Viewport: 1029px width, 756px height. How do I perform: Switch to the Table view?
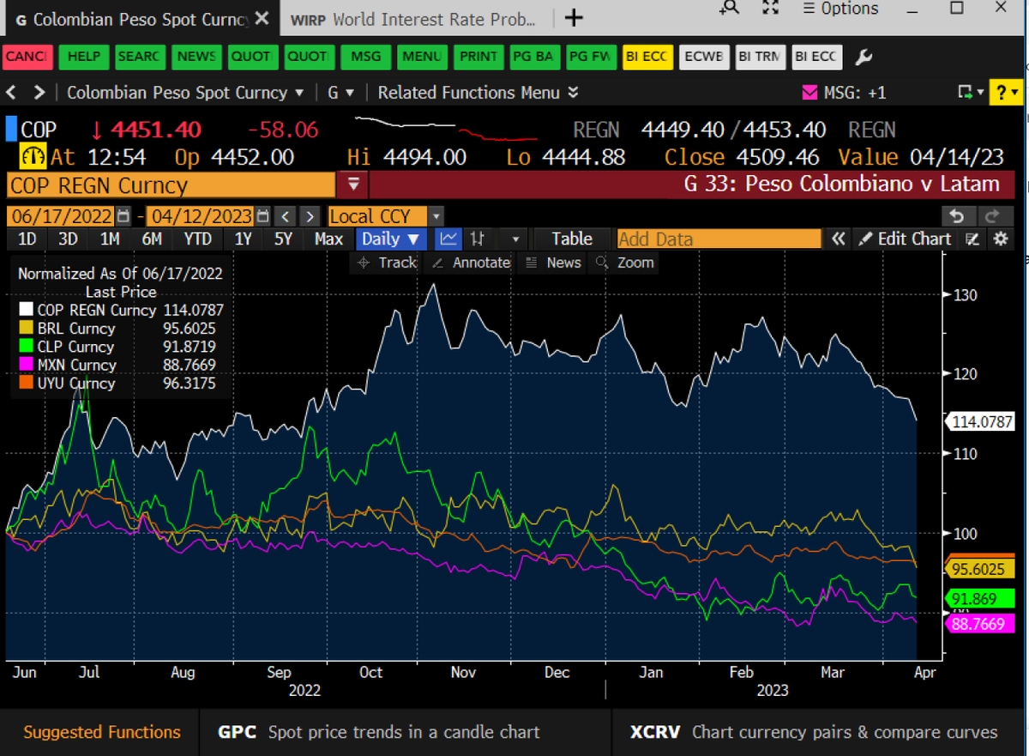[572, 239]
